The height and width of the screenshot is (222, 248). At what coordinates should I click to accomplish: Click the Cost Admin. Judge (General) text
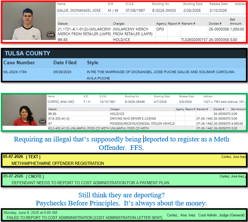coord(221,215)
